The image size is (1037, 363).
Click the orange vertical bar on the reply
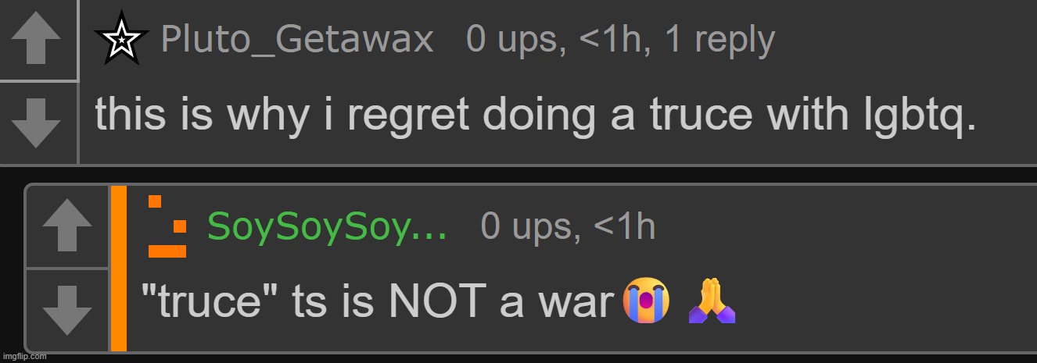pos(119,268)
